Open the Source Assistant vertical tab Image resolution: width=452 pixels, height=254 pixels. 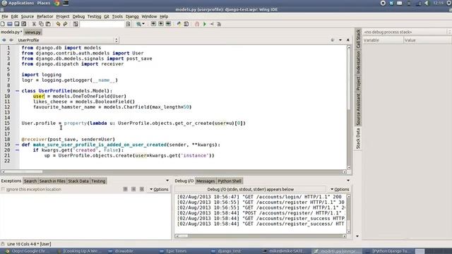358,109
